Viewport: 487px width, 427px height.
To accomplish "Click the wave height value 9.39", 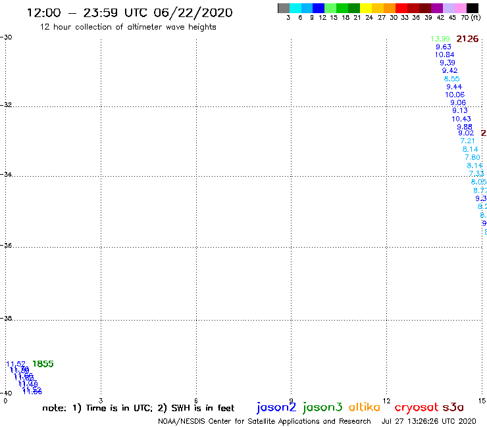I will (x=448, y=62).
